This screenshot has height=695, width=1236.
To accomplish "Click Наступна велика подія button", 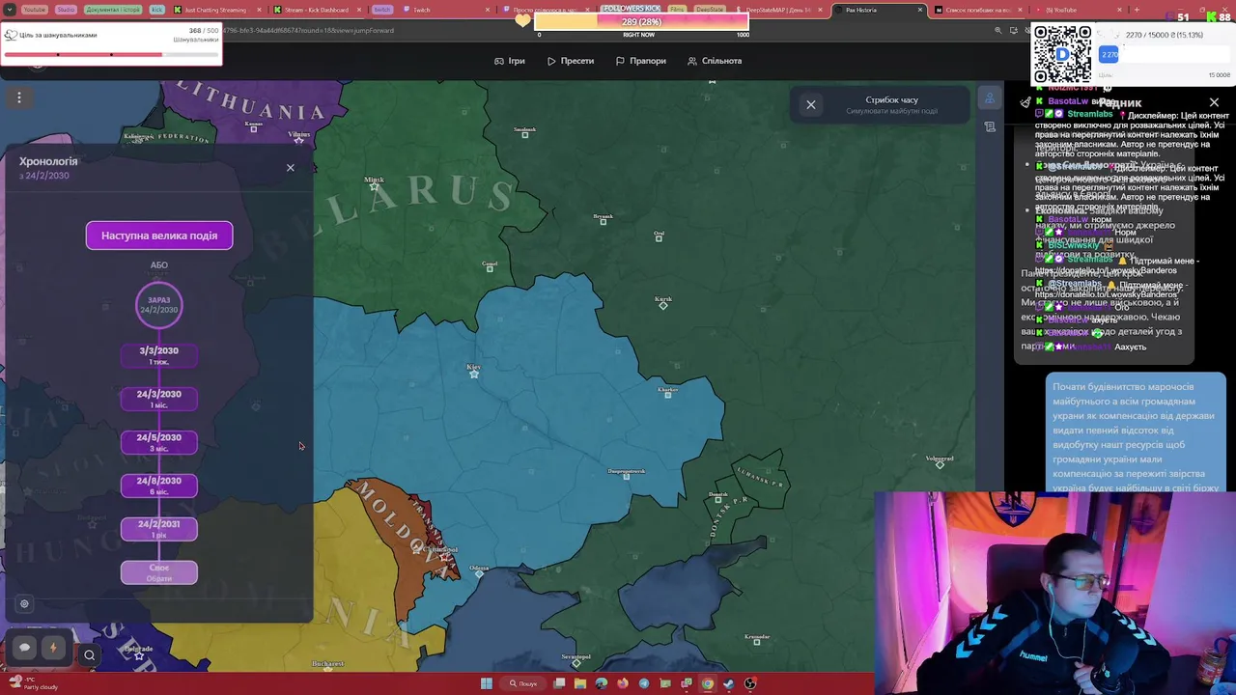I will point(159,236).
